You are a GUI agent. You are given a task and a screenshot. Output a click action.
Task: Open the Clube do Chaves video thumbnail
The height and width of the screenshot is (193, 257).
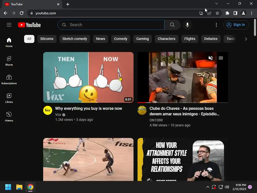point(183,77)
